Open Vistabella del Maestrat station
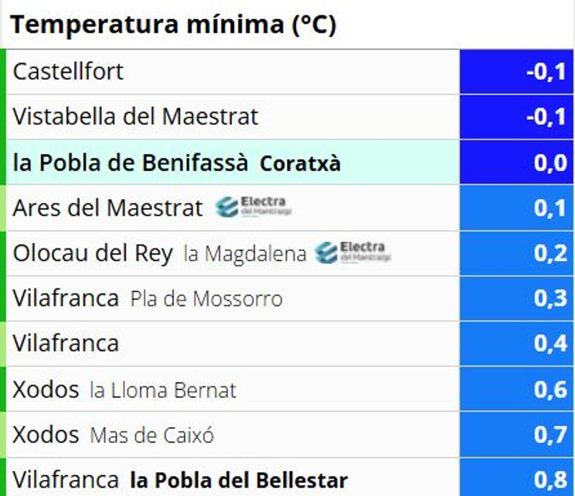Screen dimensions: 575x496 [x=135, y=116]
